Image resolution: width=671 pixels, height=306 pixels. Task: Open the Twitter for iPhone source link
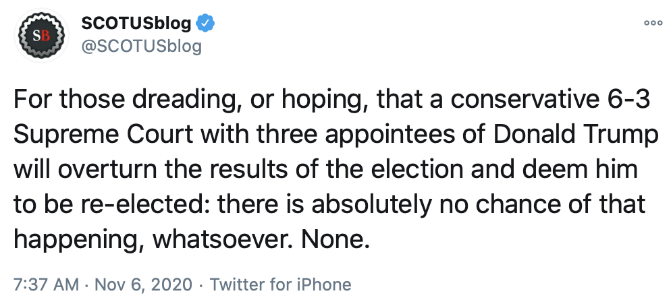[281, 284]
